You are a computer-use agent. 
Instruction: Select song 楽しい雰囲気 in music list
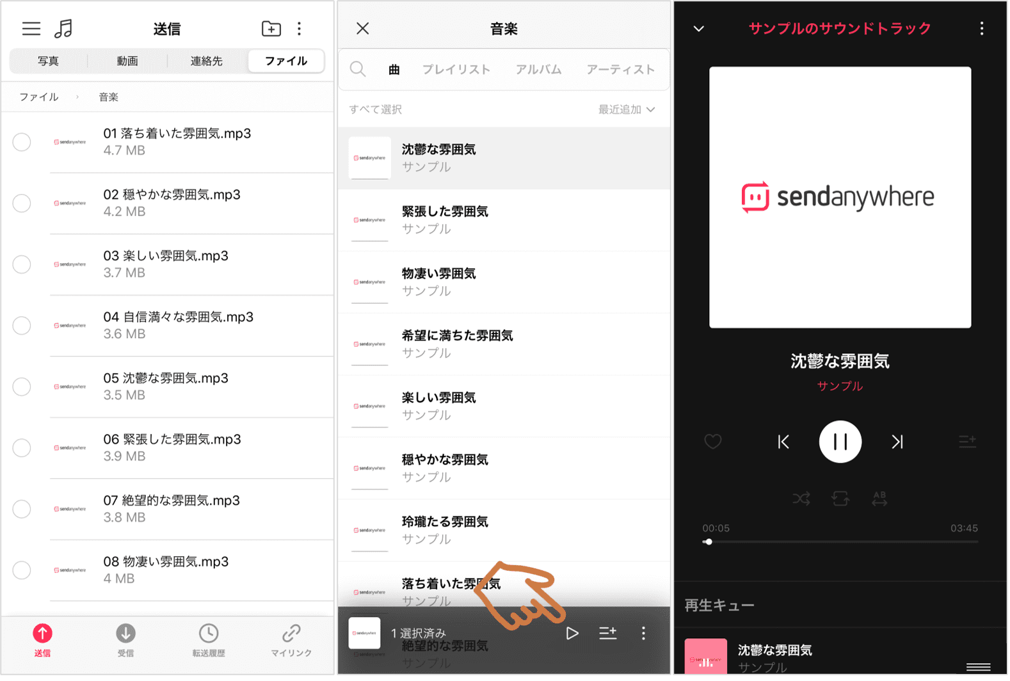point(504,407)
